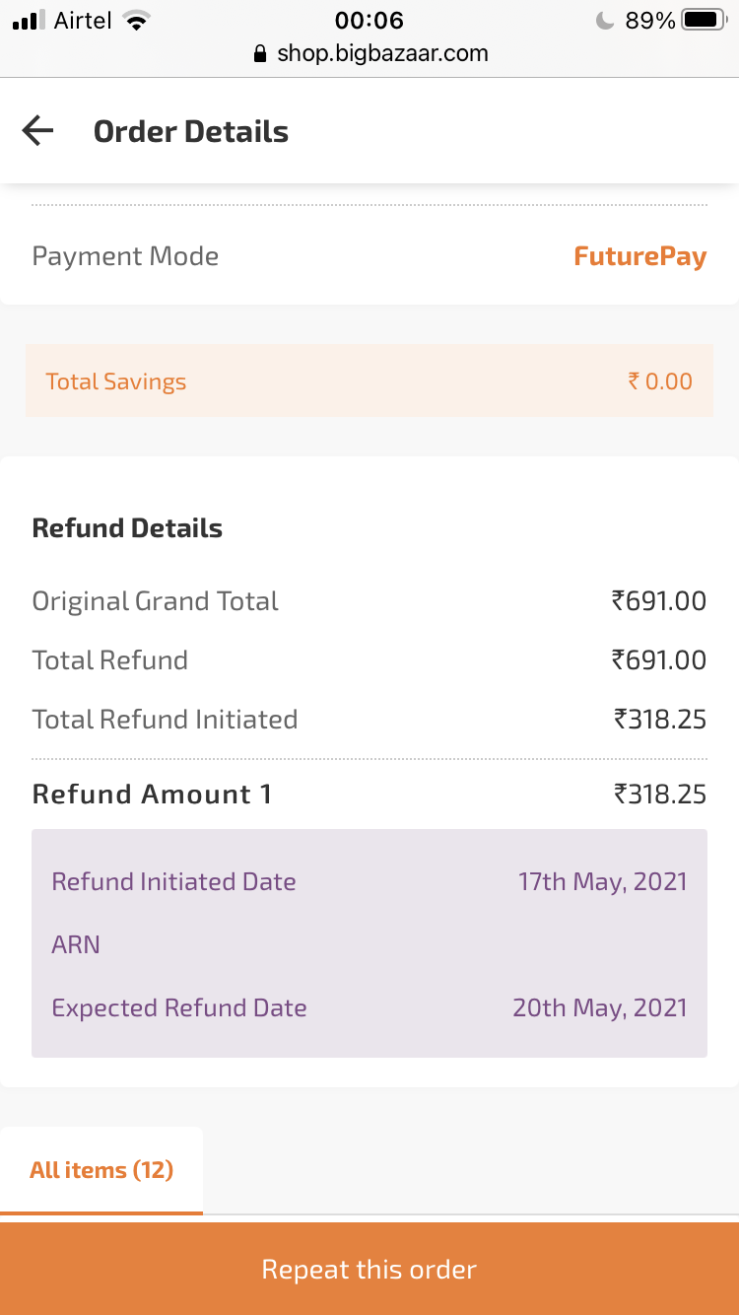The width and height of the screenshot is (739, 1315).
Task: Tap the battery icon in status bar
Action: (x=703, y=21)
